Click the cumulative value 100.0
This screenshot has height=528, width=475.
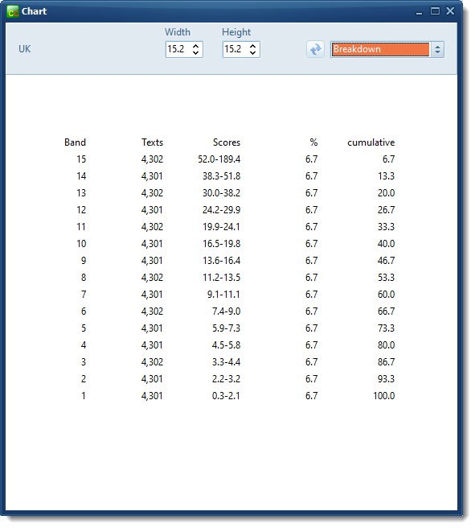point(384,396)
